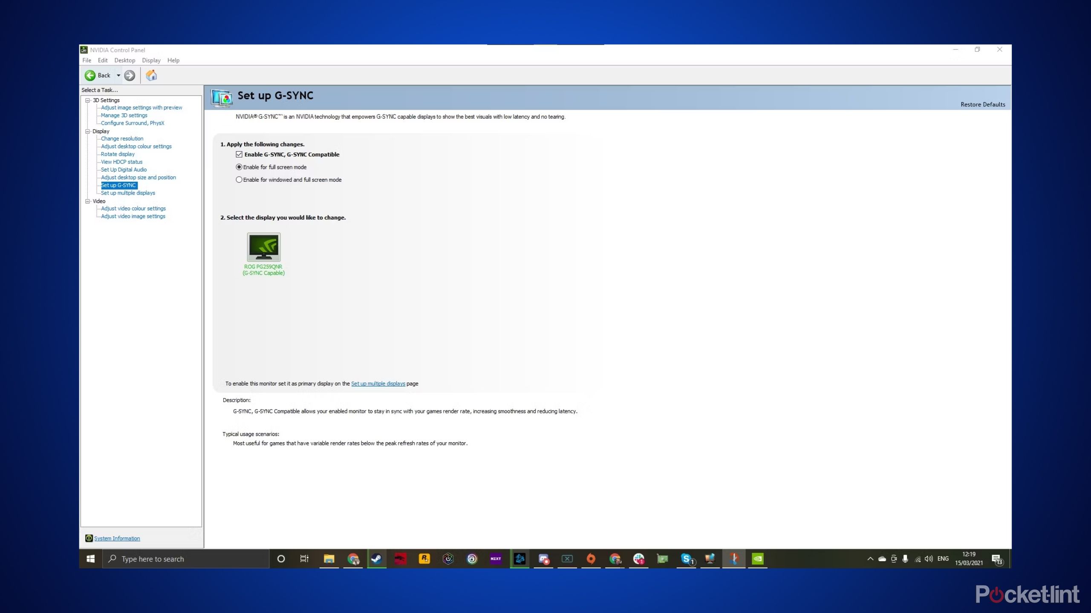Open the clock showing 12:19

(969, 559)
